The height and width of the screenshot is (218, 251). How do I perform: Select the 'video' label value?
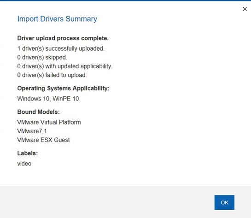(x=24, y=164)
